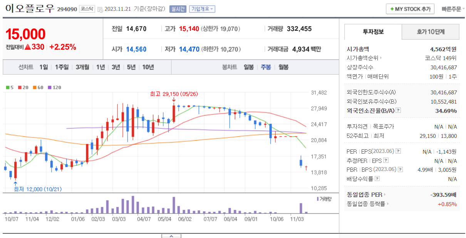Click the 거래량 value 332,455

299,29
